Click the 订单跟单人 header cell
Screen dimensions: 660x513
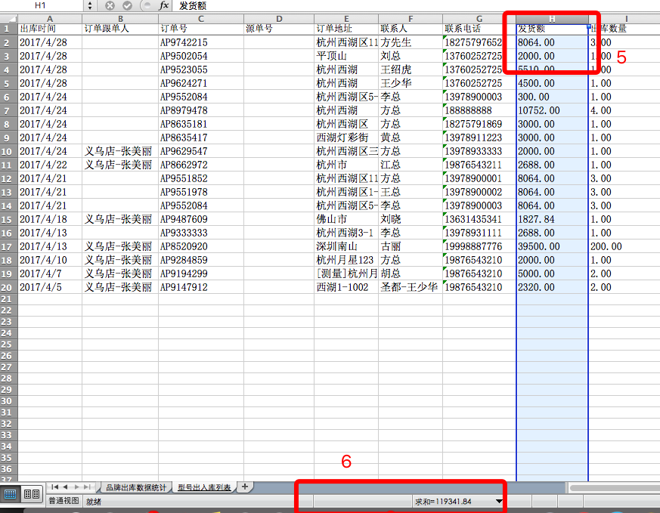pos(120,29)
